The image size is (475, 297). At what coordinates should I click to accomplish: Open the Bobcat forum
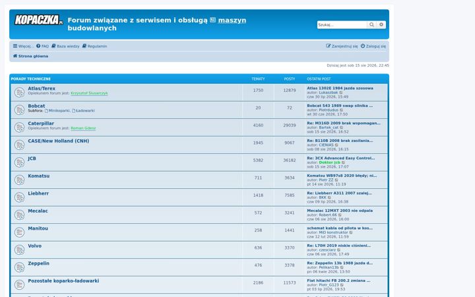[36, 106]
